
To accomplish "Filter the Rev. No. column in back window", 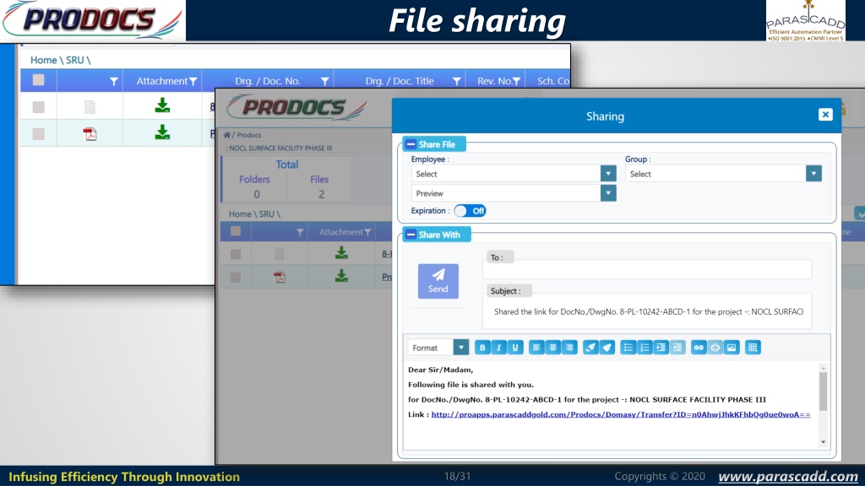I will pyautogui.click(x=516, y=82).
